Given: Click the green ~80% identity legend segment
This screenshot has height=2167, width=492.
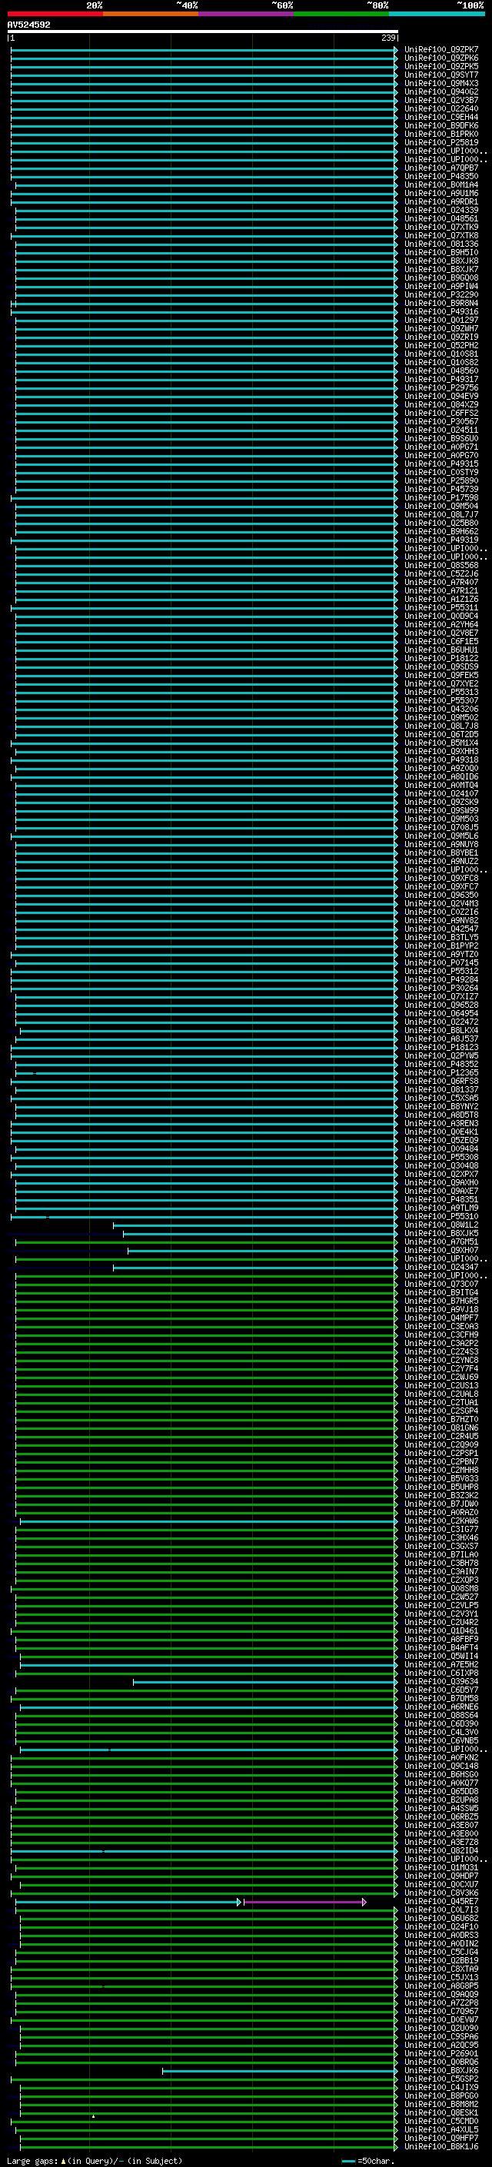Looking at the screenshot, I should [x=341, y=15].
